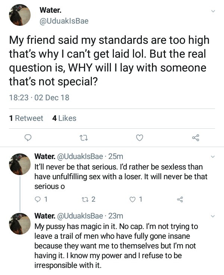Retweet the main tweet

tap(83, 138)
